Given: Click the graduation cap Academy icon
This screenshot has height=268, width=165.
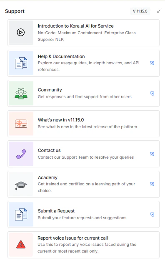Looking at the screenshot, I should 21,186.
